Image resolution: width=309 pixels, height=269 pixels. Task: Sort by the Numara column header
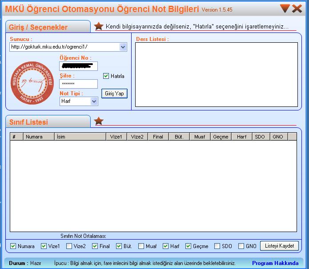click(x=39, y=137)
